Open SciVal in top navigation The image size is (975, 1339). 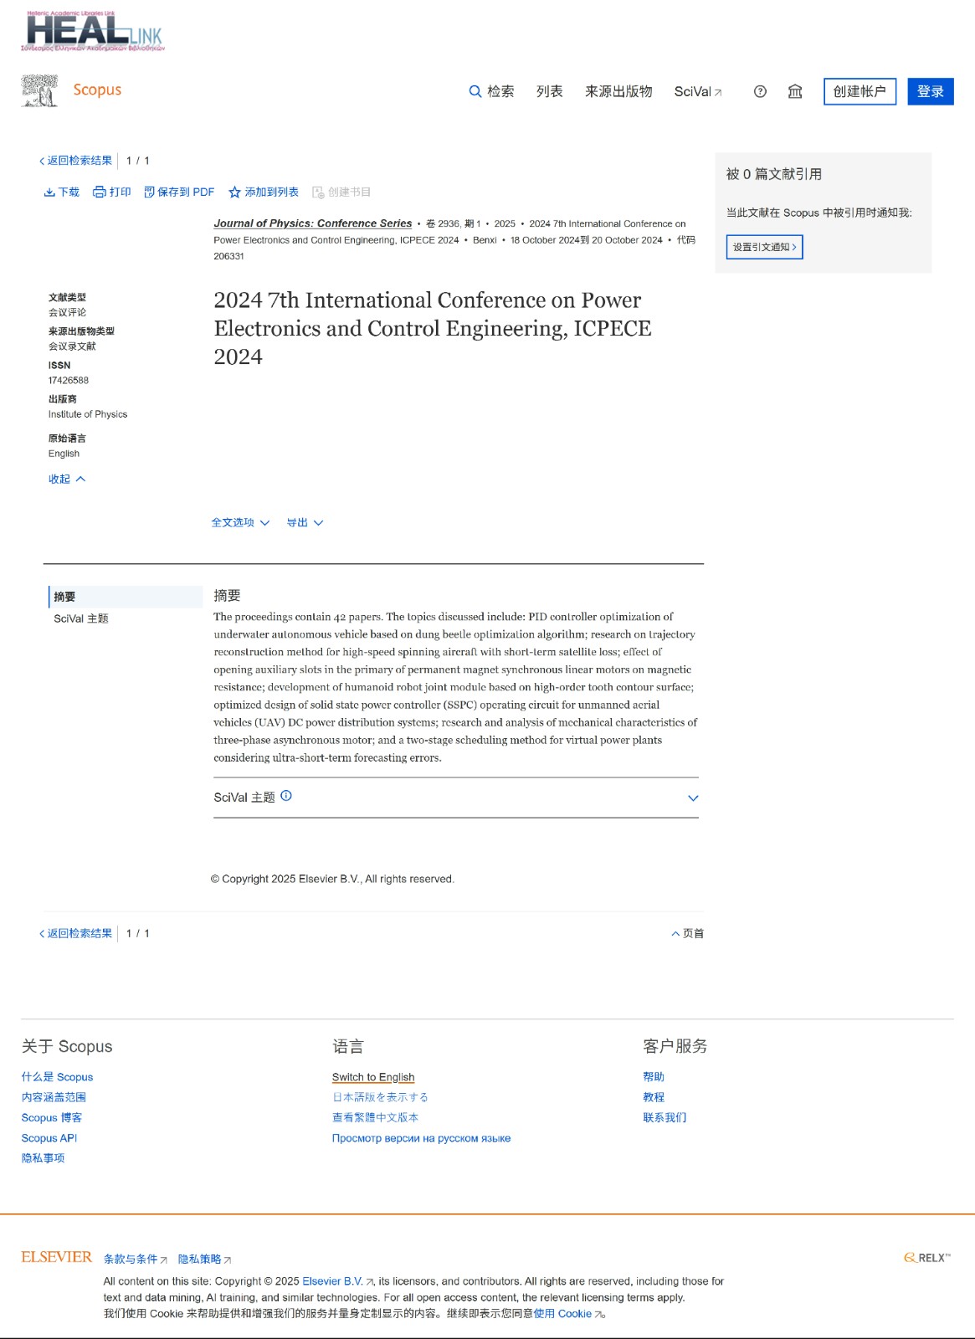coord(698,91)
